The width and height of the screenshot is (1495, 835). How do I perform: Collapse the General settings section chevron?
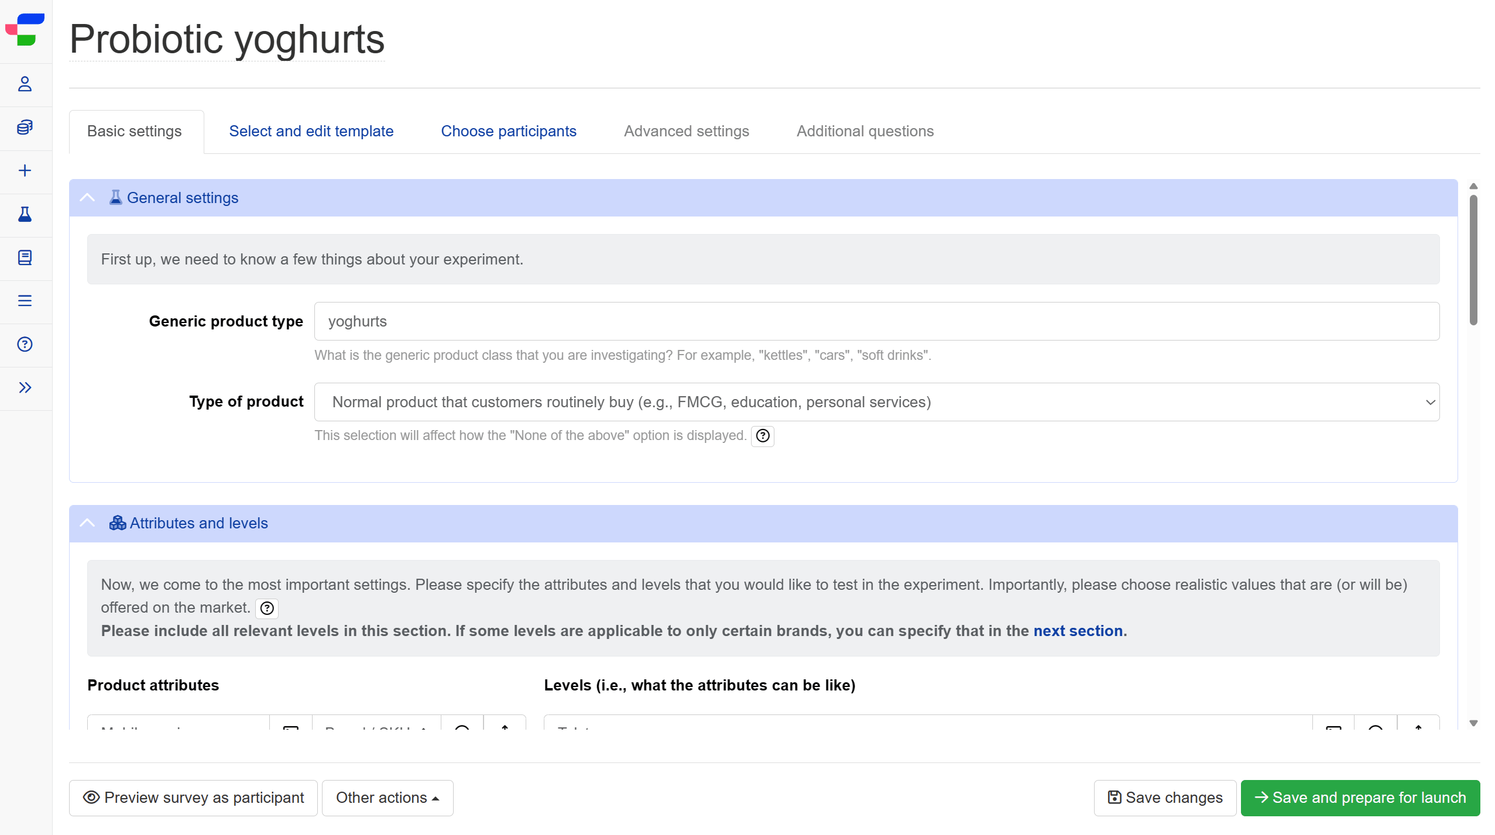[87, 198]
